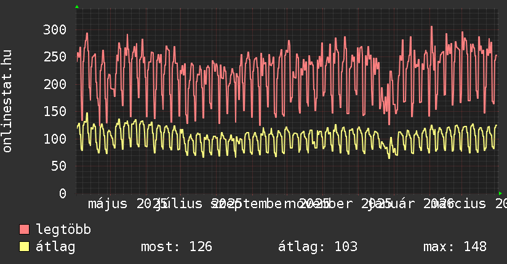Click the max: 148 statistic
The height and width of the screenshot is (264, 507).
tap(455, 247)
